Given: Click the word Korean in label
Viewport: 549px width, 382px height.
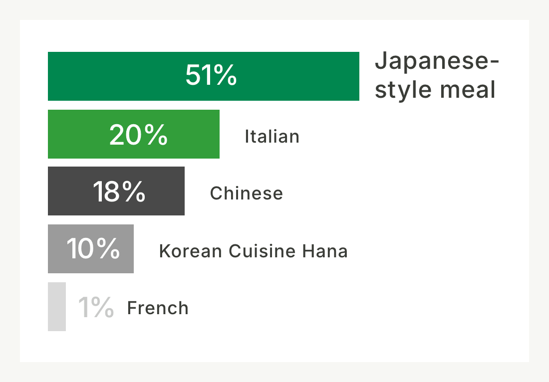Looking at the screenshot, I should click(191, 251).
